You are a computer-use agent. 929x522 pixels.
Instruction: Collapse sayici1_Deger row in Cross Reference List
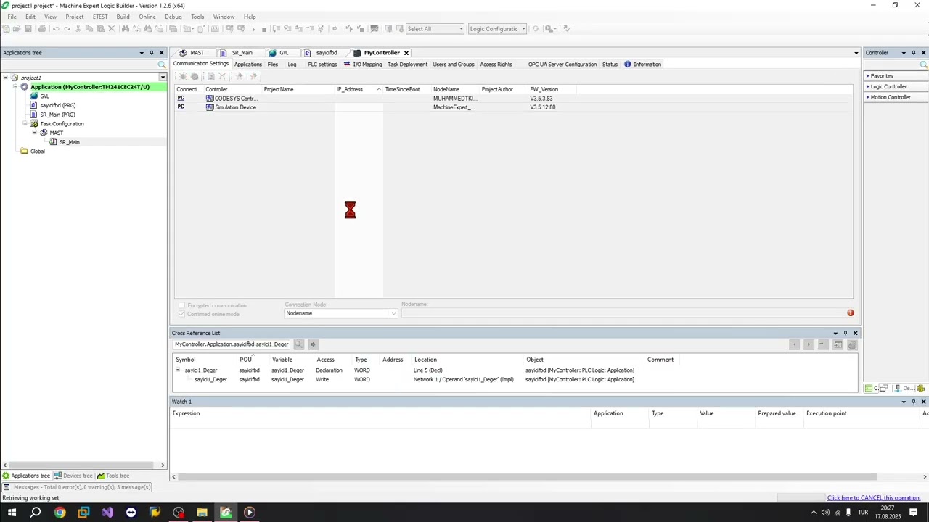click(x=178, y=370)
